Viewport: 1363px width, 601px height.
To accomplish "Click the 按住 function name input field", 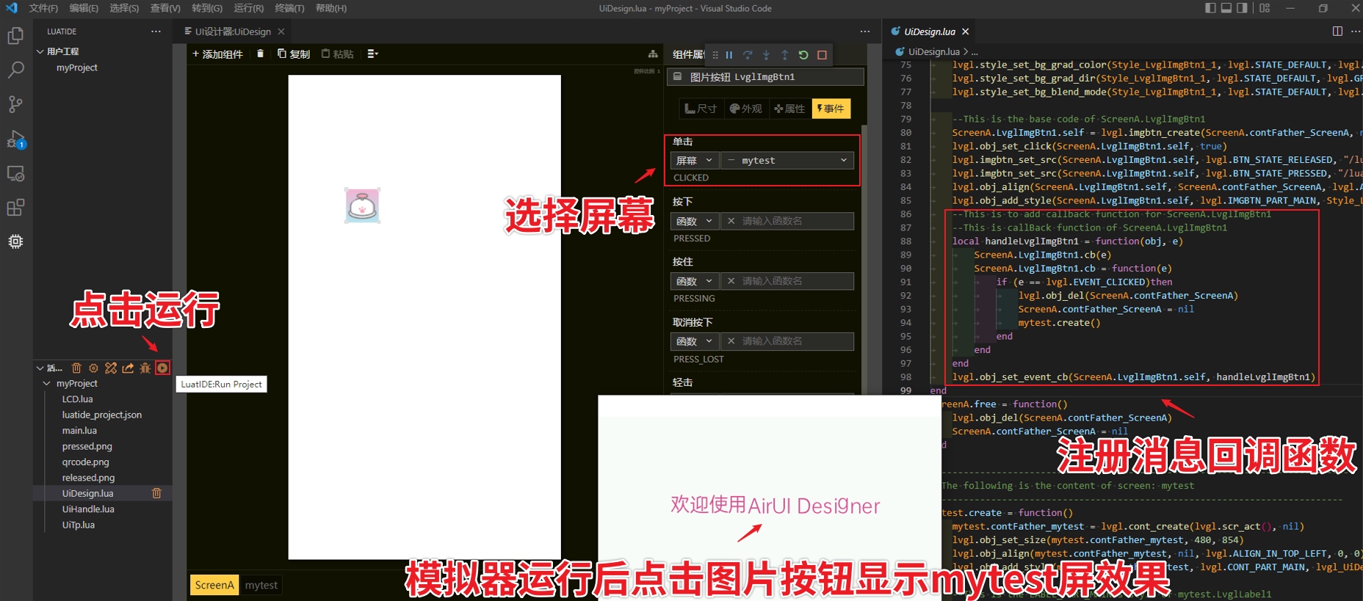I will coord(787,281).
